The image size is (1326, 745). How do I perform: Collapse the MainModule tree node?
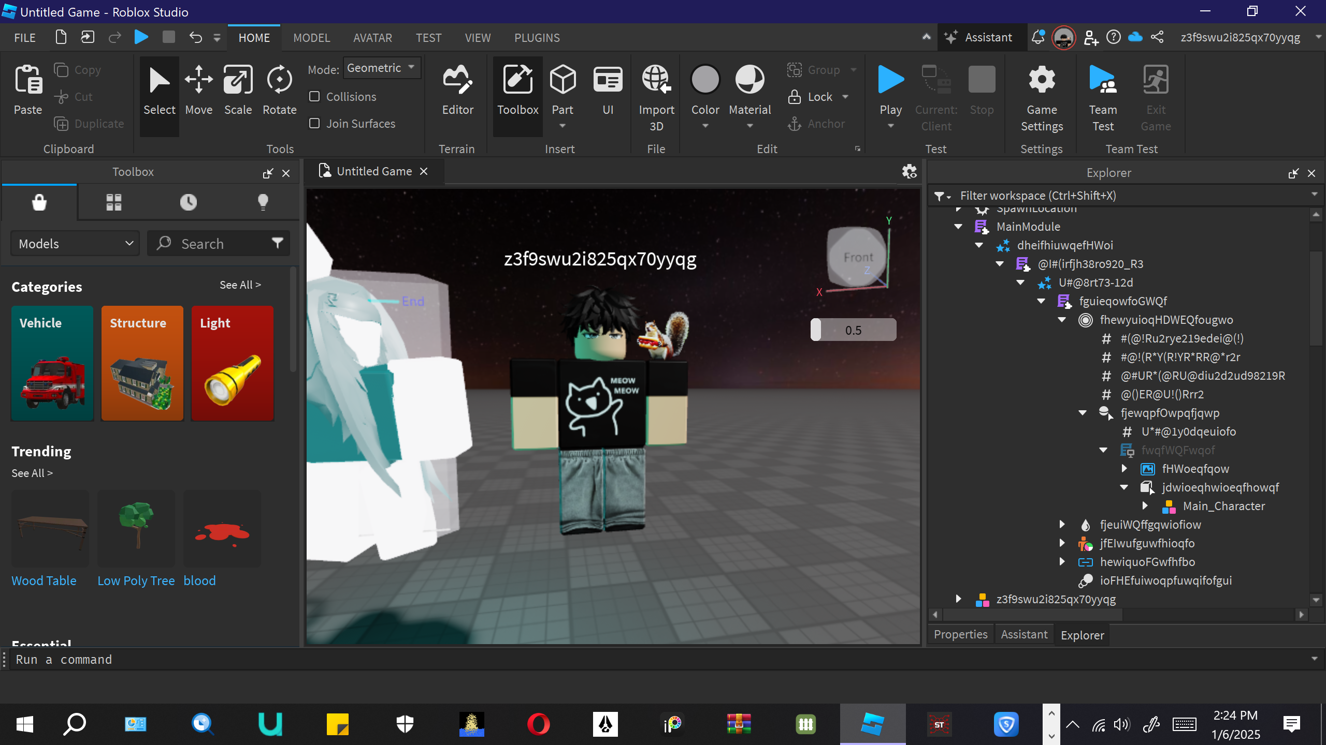click(958, 227)
